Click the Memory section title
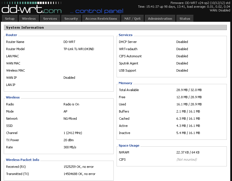232x181 pixels. (x=125, y=83)
